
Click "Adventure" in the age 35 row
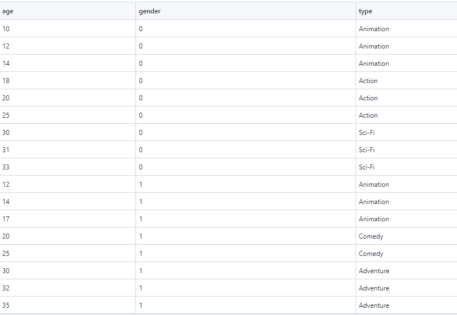(374, 306)
